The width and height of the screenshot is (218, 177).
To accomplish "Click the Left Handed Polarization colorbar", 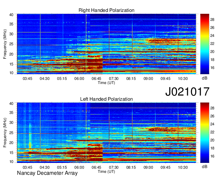I will [205, 133].
